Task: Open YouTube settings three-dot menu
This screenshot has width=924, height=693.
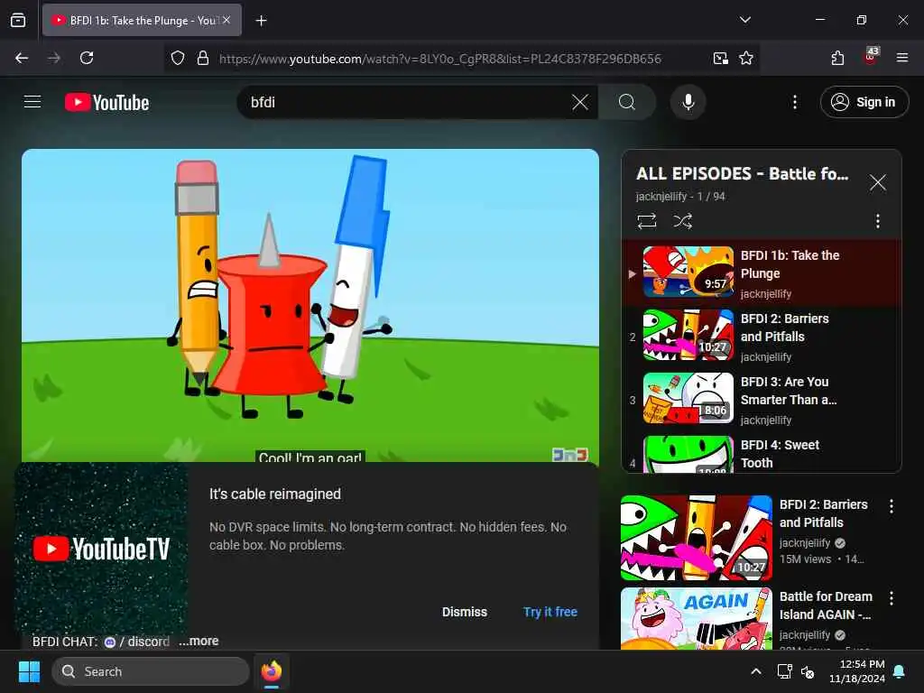Action: pos(795,103)
